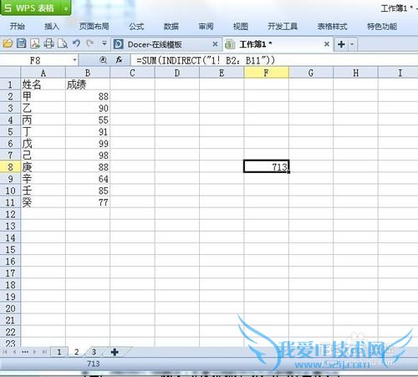Click the fx insert function icon
The width and height of the screenshot is (418, 377).
(119, 59)
